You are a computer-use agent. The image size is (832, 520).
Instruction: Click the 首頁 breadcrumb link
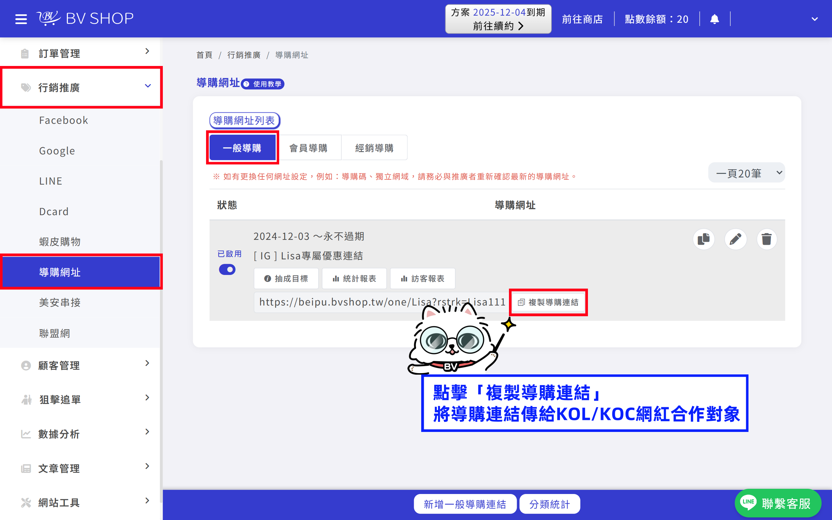click(204, 55)
